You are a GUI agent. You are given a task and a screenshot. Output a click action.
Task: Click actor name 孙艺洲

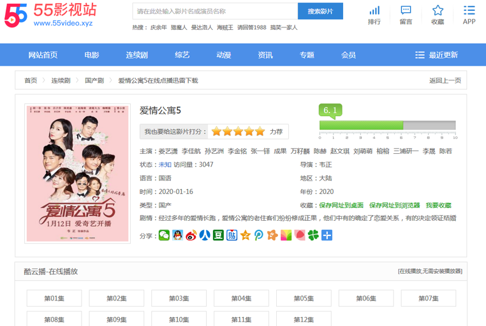tap(214, 151)
